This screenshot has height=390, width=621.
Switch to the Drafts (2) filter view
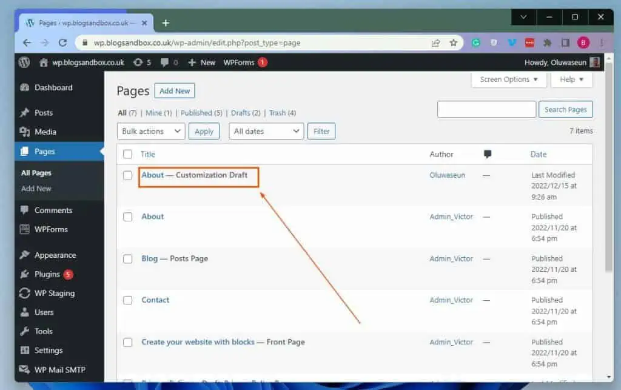tap(242, 113)
